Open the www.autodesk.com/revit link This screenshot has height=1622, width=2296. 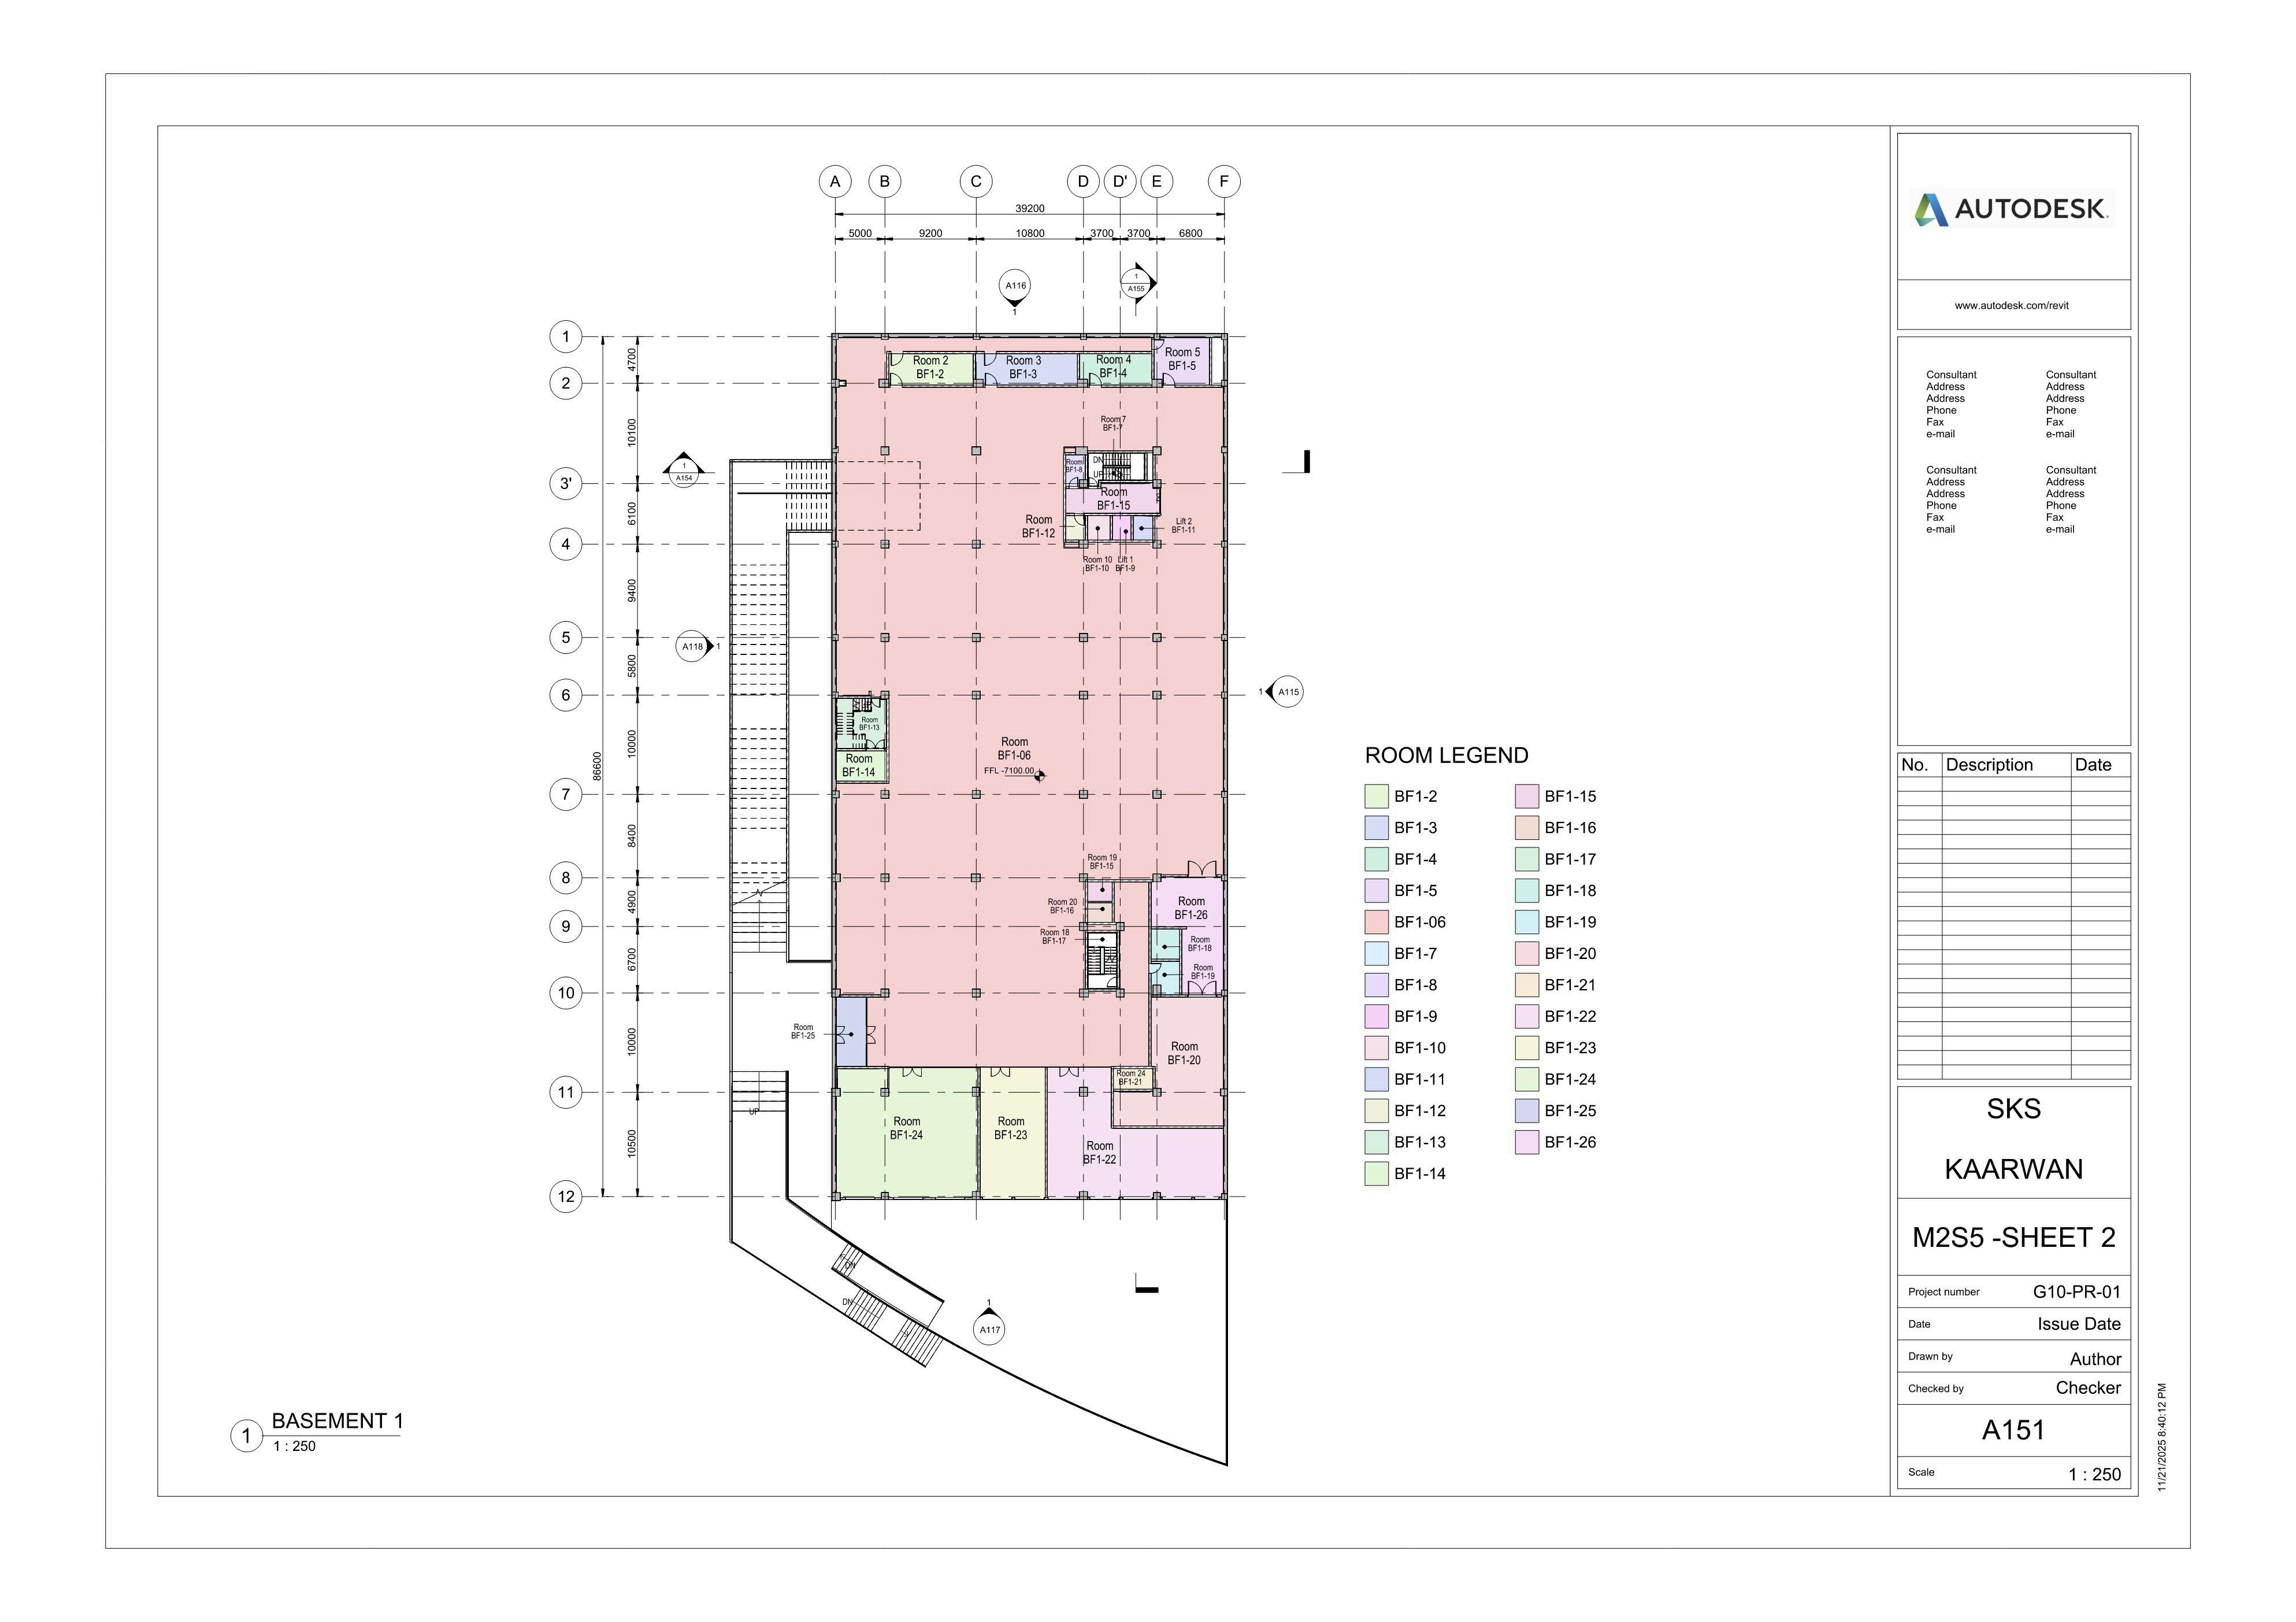2011,305
